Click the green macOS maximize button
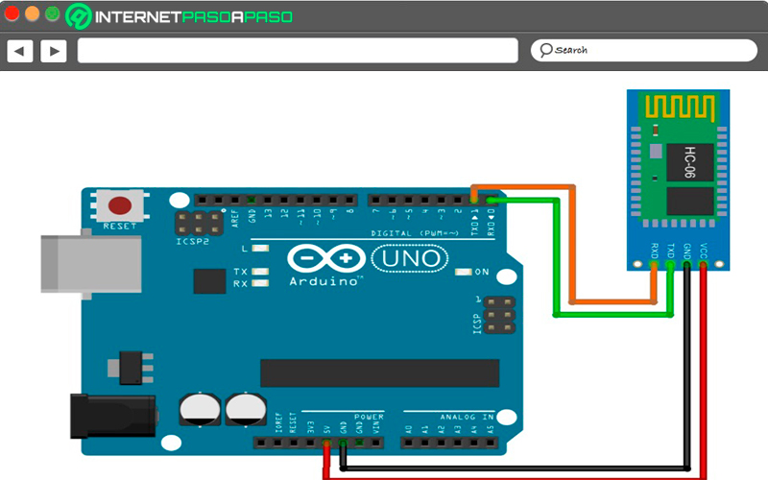This screenshot has width=768, height=480. (x=53, y=13)
